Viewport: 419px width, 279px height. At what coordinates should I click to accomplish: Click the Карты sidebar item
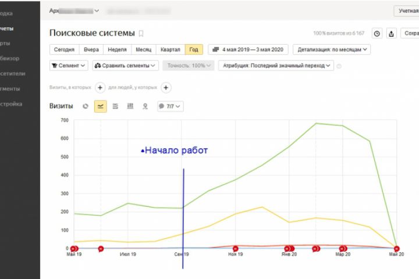tap(5, 44)
